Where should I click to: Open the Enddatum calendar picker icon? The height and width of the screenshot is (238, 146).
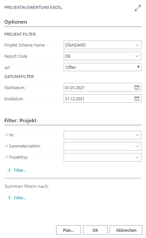tap(137, 98)
